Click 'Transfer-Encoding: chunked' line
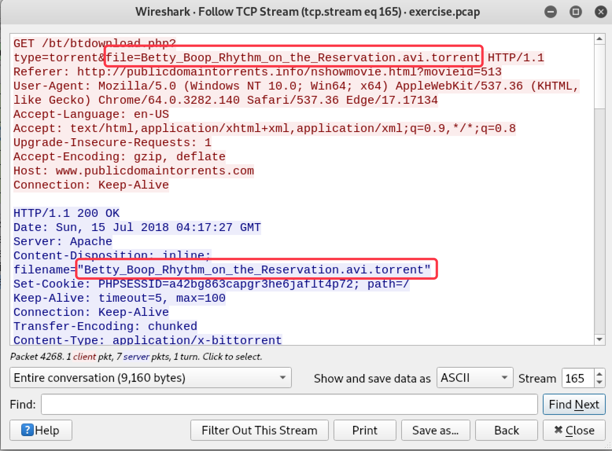612x451 pixels. (105, 326)
